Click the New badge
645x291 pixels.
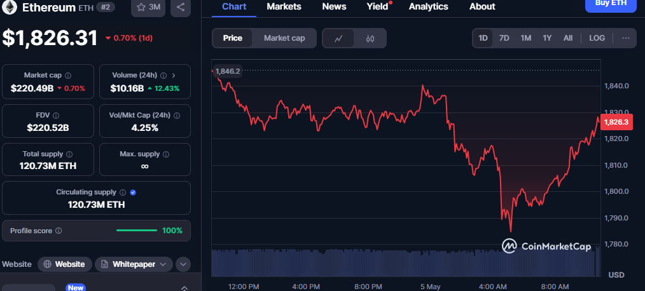click(x=76, y=288)
